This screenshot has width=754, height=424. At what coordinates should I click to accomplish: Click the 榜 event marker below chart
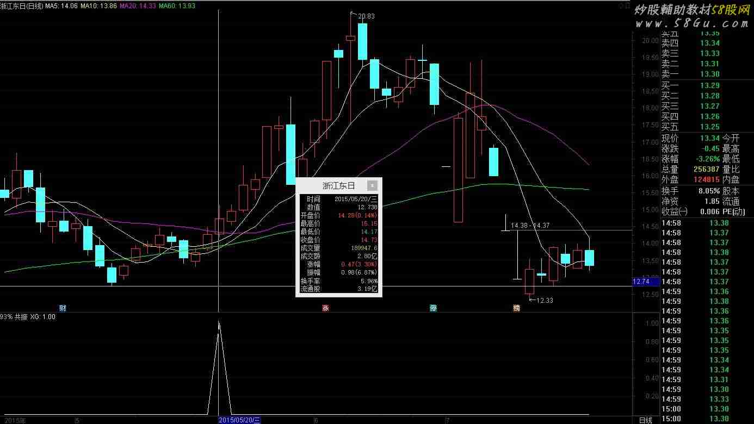(x=516, y=308)
